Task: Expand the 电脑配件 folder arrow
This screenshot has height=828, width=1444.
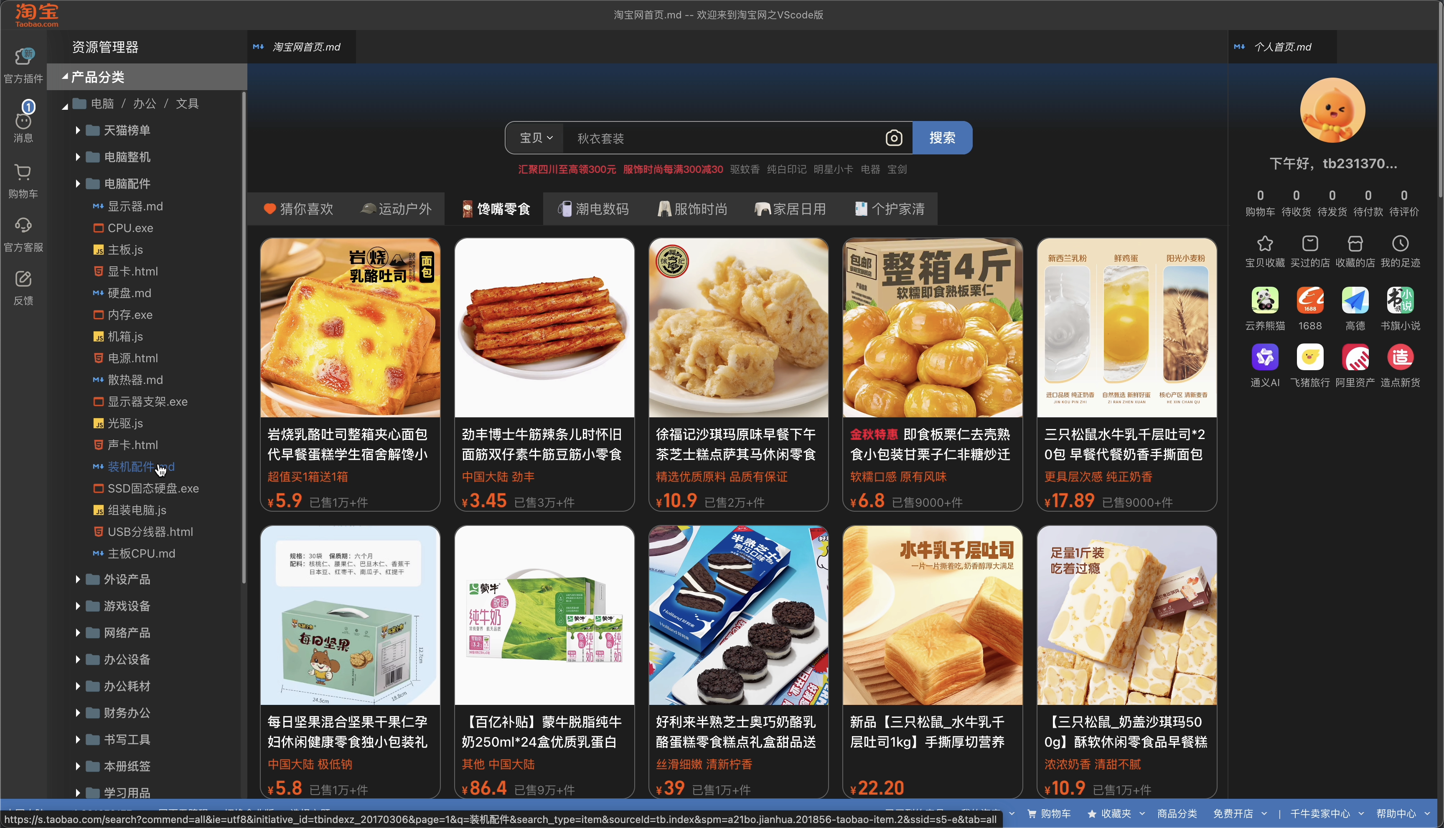Action: click(77, 184)
